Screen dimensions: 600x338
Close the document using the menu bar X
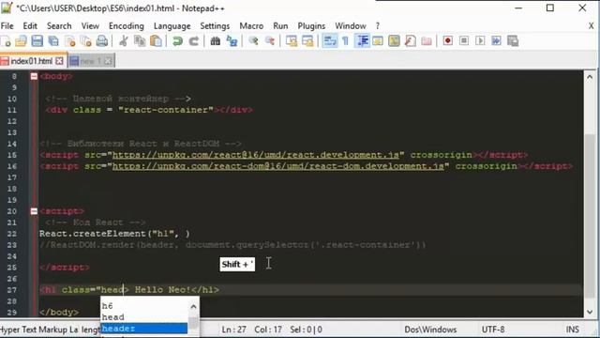[x=591, y=26]
